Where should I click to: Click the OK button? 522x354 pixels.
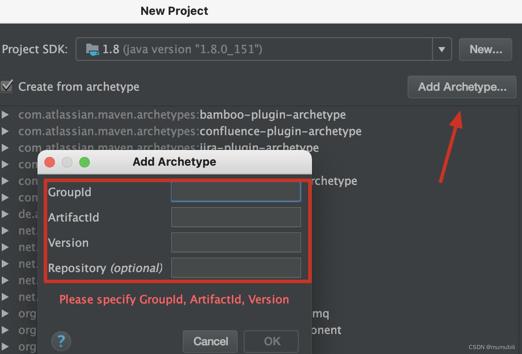tap(271, 341)
